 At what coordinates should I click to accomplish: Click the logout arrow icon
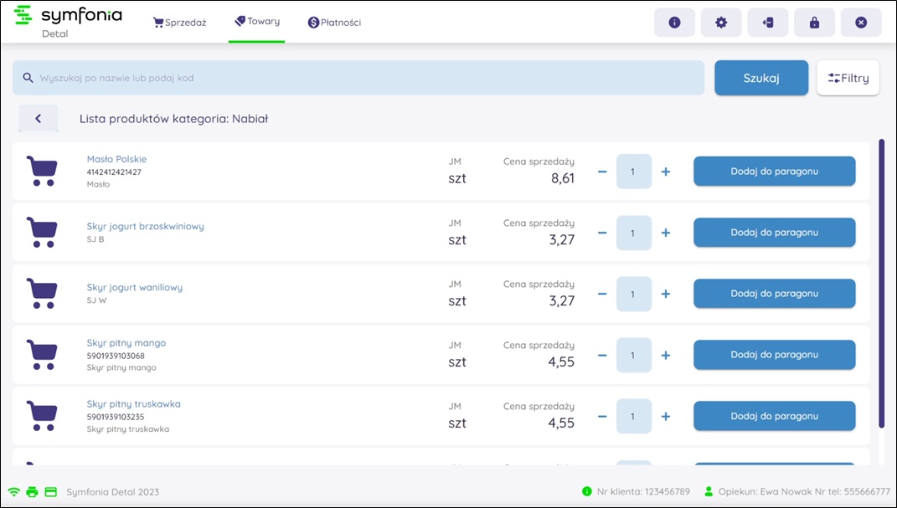[x=767, y=23]
